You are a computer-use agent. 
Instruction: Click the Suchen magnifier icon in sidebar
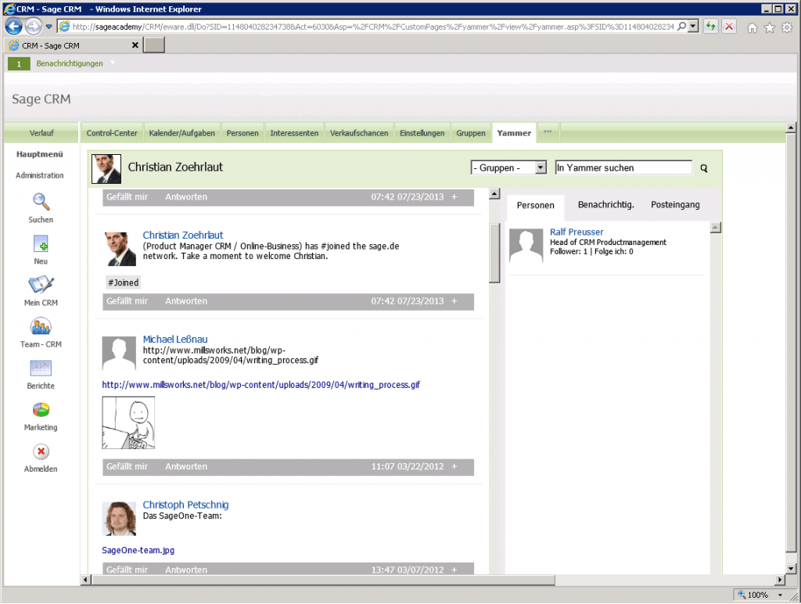point(41,202)
